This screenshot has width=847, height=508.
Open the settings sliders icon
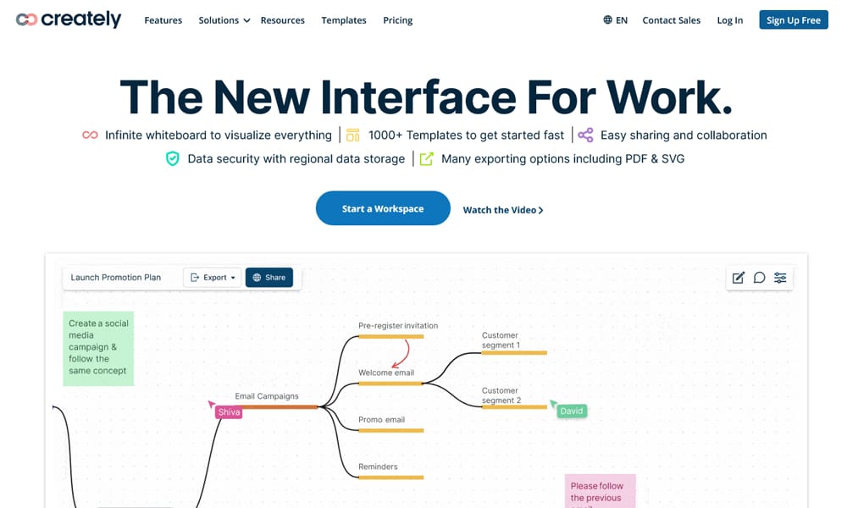point(780,278)
